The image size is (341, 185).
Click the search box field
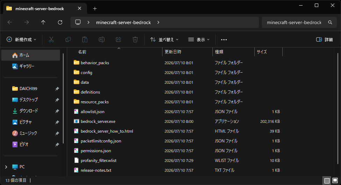click(299, 22)
